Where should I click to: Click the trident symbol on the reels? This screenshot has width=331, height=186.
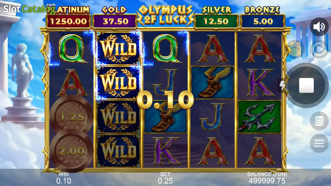(x=259, y=117)
